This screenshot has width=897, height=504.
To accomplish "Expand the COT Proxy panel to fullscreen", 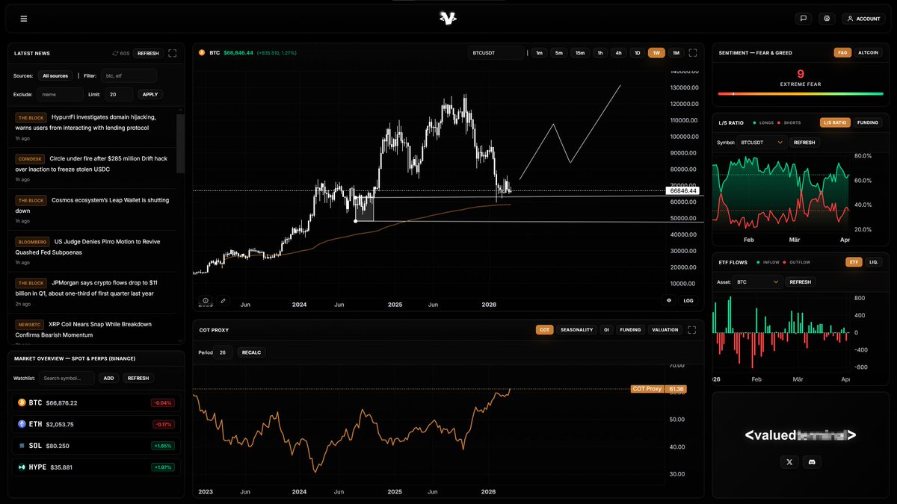I will click(x=693, y=329).
